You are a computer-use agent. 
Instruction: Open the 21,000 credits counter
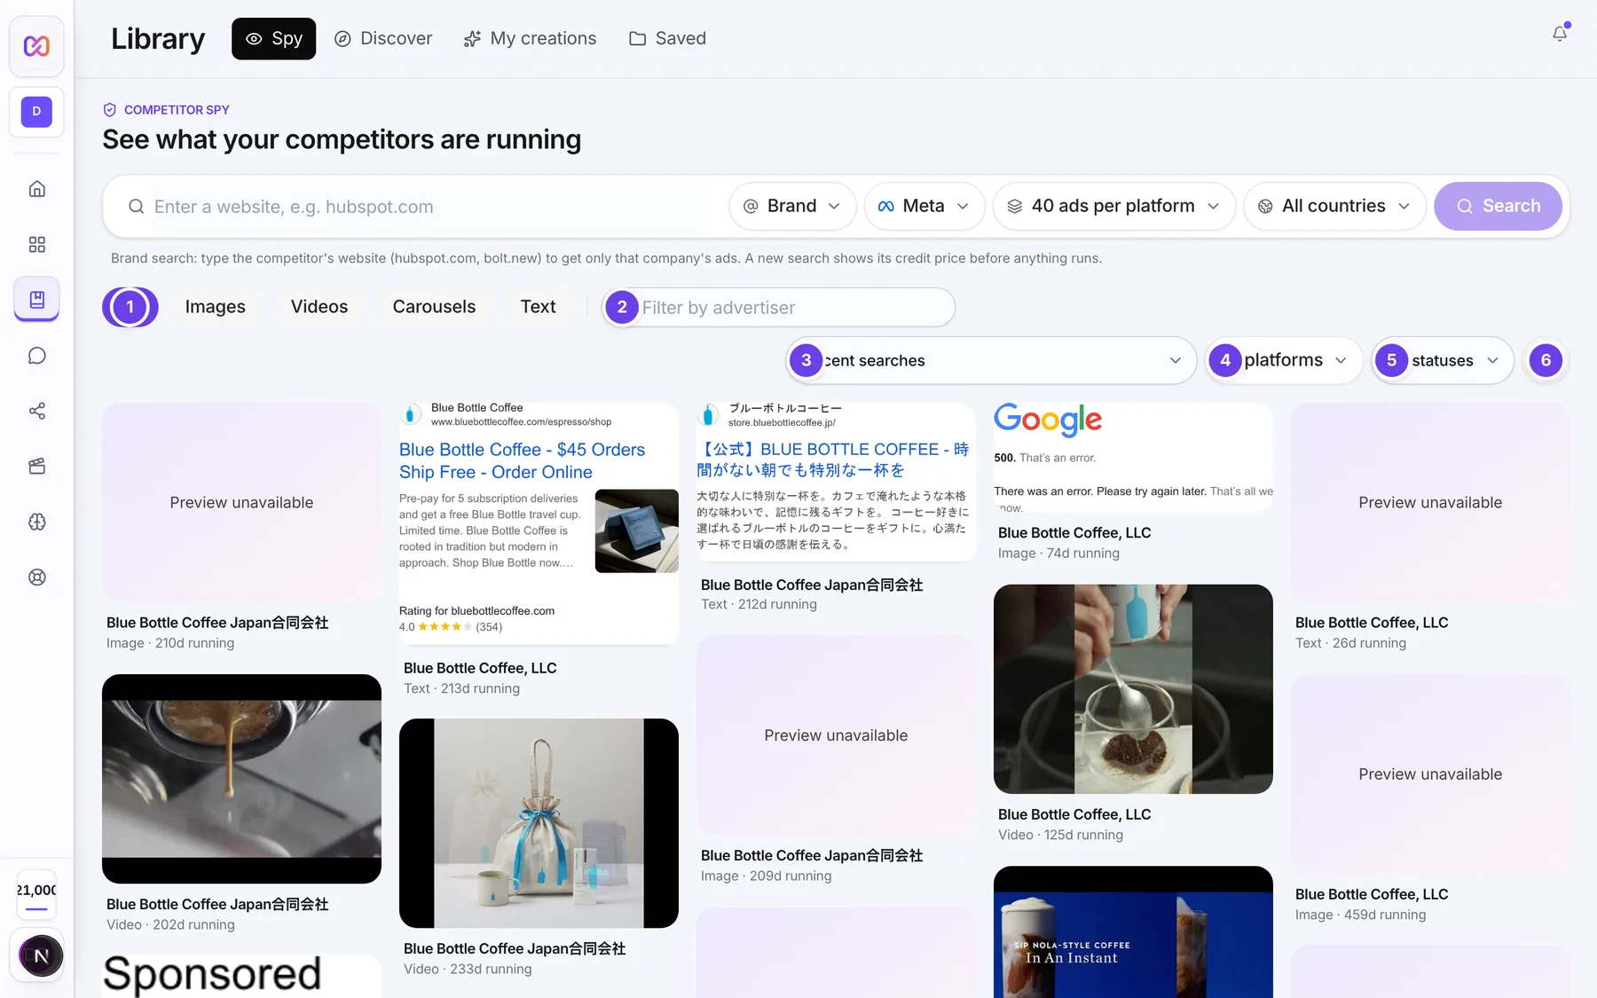pos(36,895)
